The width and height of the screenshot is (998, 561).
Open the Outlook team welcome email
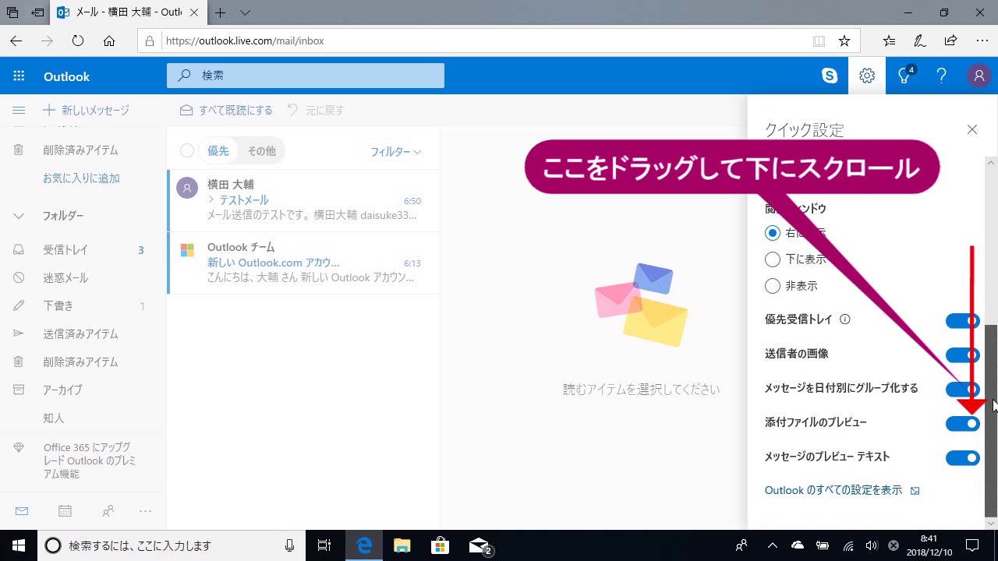[304, 263]
